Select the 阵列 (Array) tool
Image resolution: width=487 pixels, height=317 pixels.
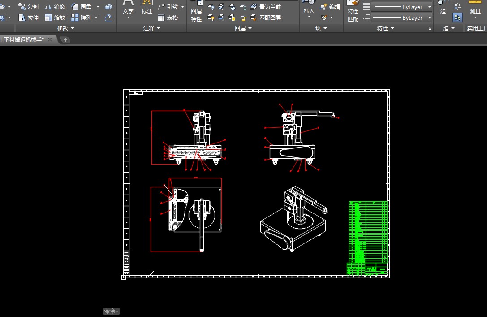[82, 18]
